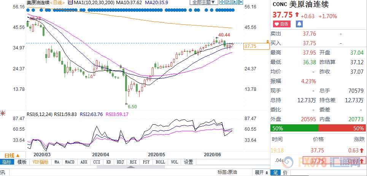The image size is (367, 176).
Task: Click the 日线 period label in chart title
Action: [57, 2]
